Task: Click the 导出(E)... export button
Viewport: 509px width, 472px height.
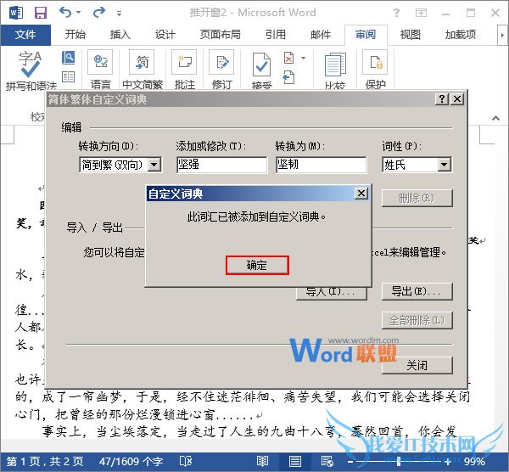Action: click(x=417, y=291)
